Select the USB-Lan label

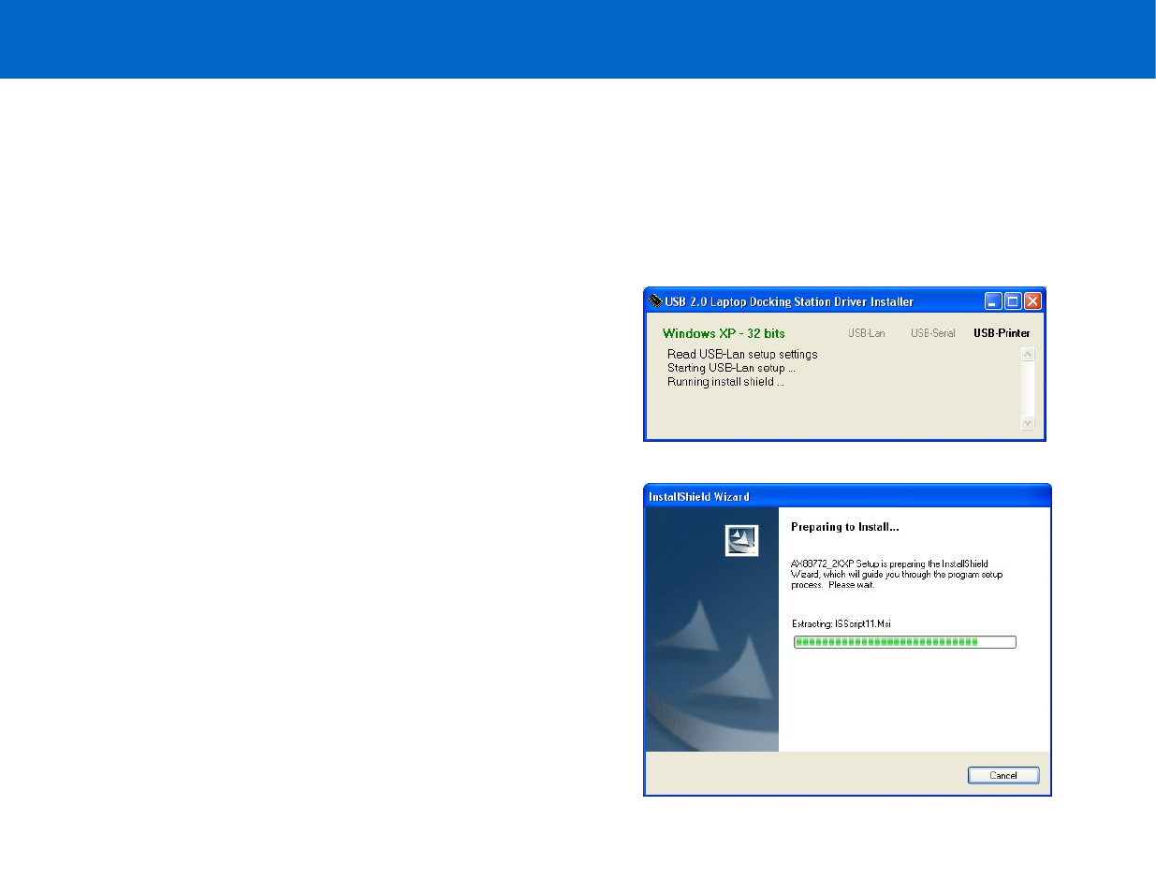(x=867, y=333)
